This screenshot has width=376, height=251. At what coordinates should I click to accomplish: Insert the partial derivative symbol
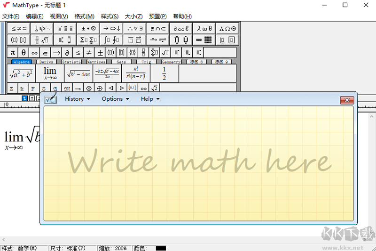[x=67, y=52]
